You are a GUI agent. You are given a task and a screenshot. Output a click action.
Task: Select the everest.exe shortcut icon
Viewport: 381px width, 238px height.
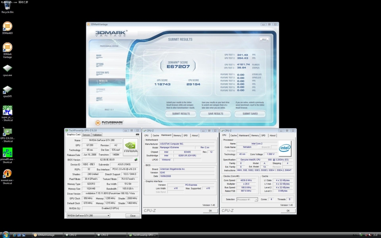[x=7, y=173]
